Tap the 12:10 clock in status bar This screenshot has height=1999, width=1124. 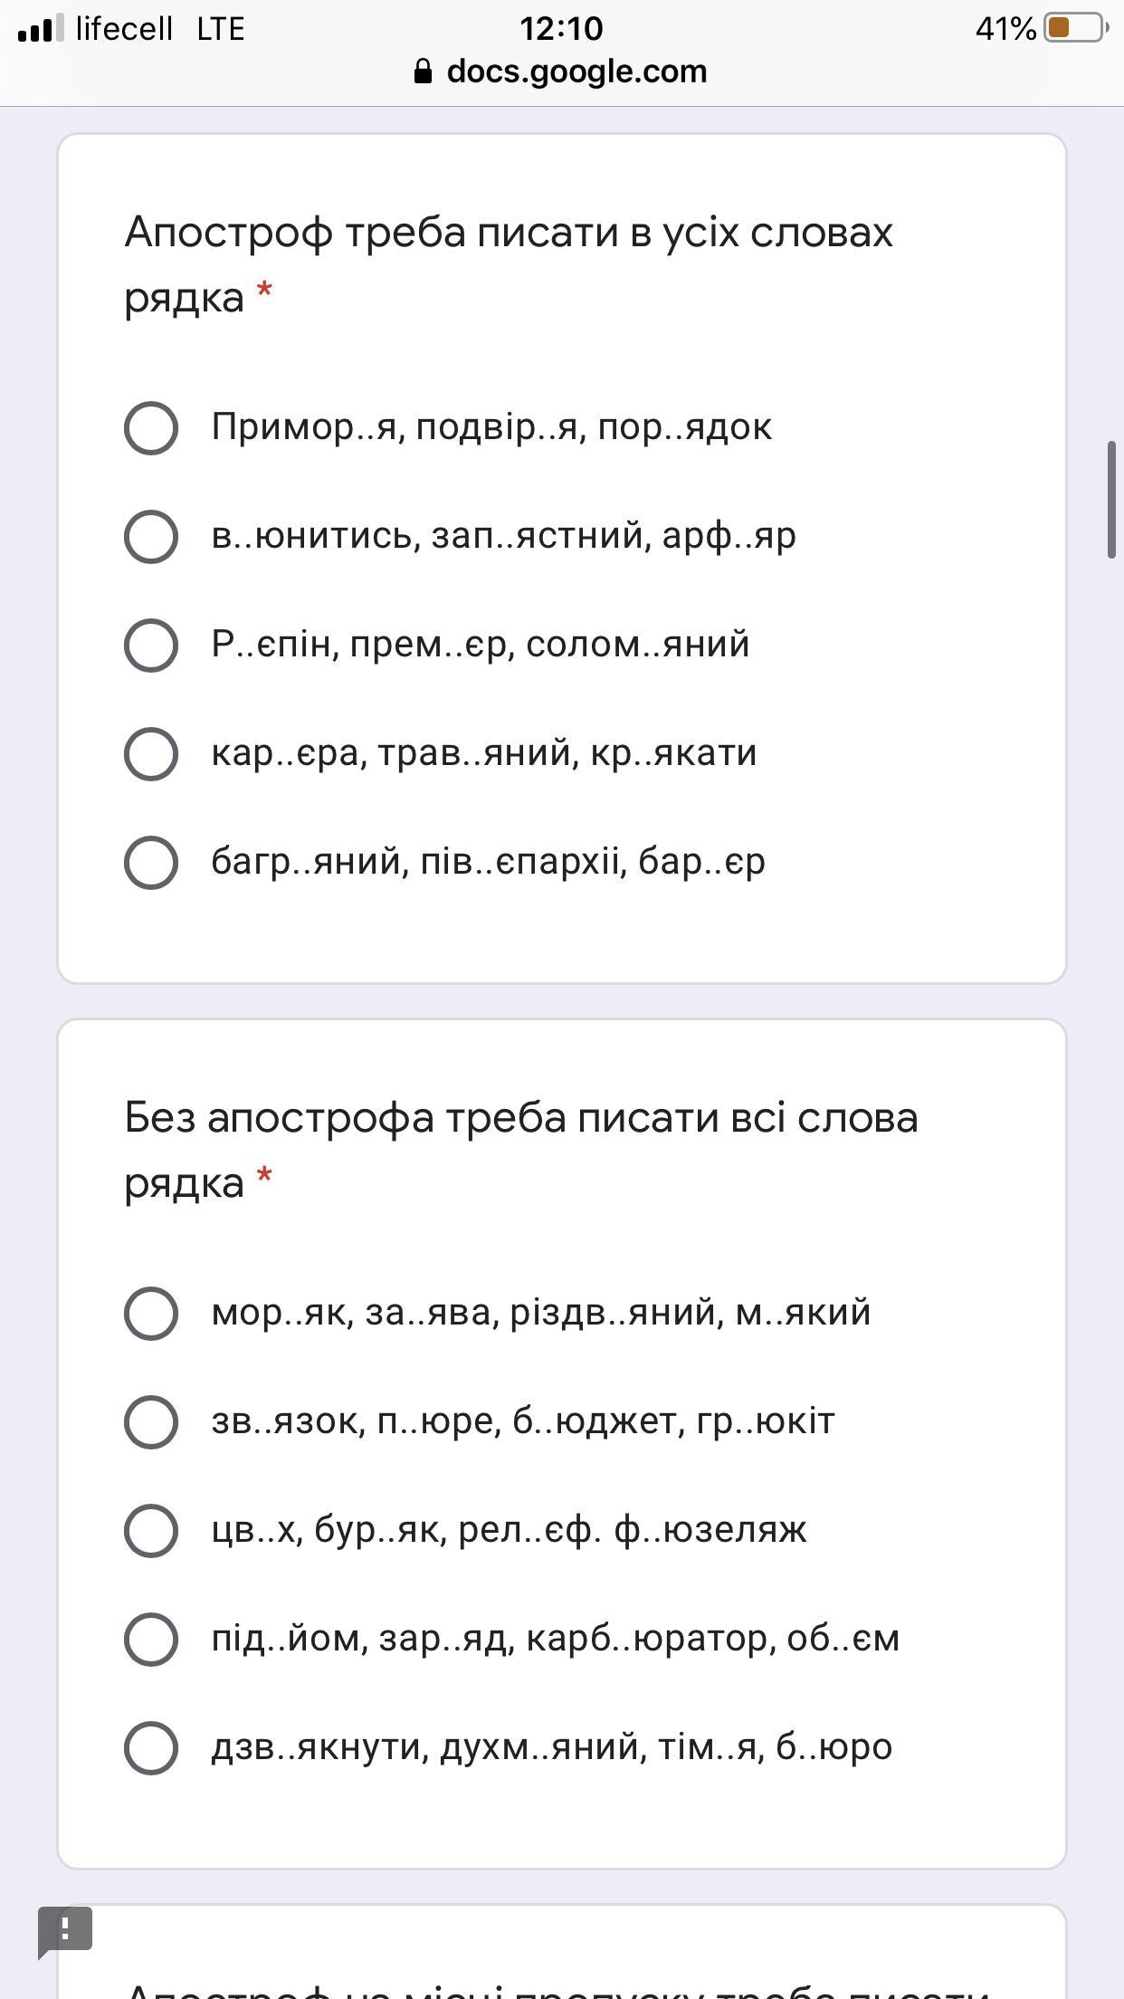click(561, 29)
